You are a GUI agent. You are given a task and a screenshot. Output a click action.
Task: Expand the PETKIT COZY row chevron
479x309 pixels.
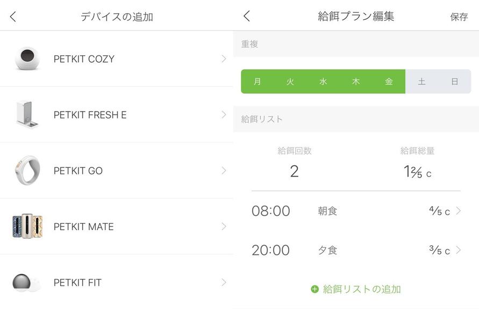(x=224, y=58)
